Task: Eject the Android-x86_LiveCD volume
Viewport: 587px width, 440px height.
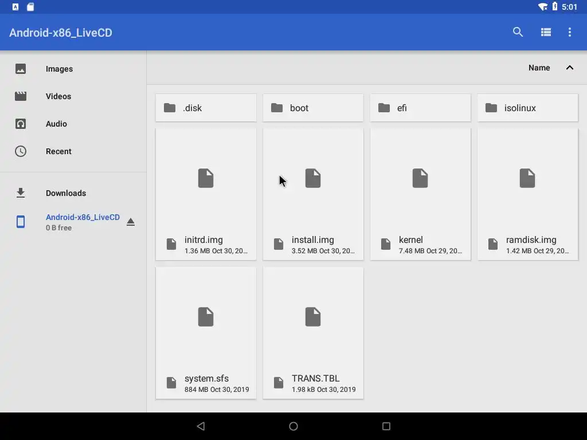Action: 130,222
